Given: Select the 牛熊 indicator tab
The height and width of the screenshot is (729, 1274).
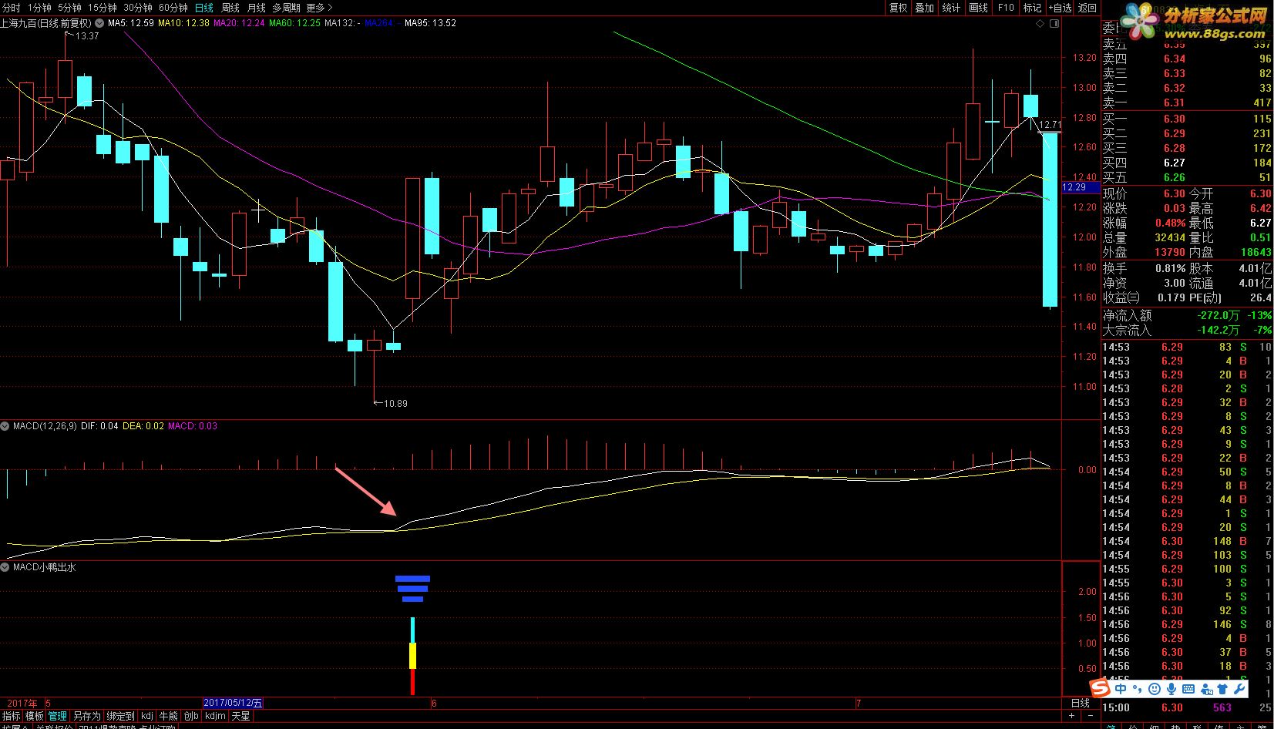Looking at the screenshot, I should coord(168,716).
